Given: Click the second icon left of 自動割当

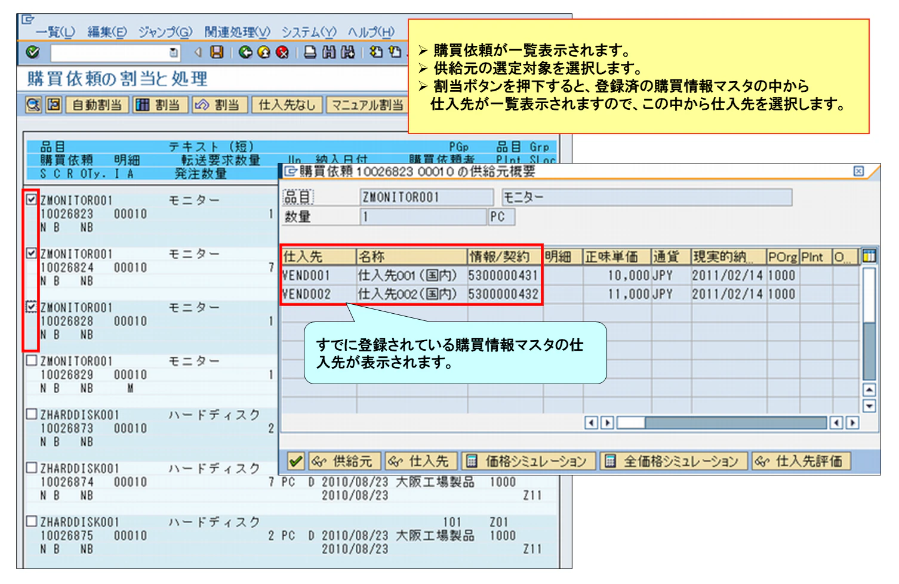Looking at the screenshot, I should [54, 105].
